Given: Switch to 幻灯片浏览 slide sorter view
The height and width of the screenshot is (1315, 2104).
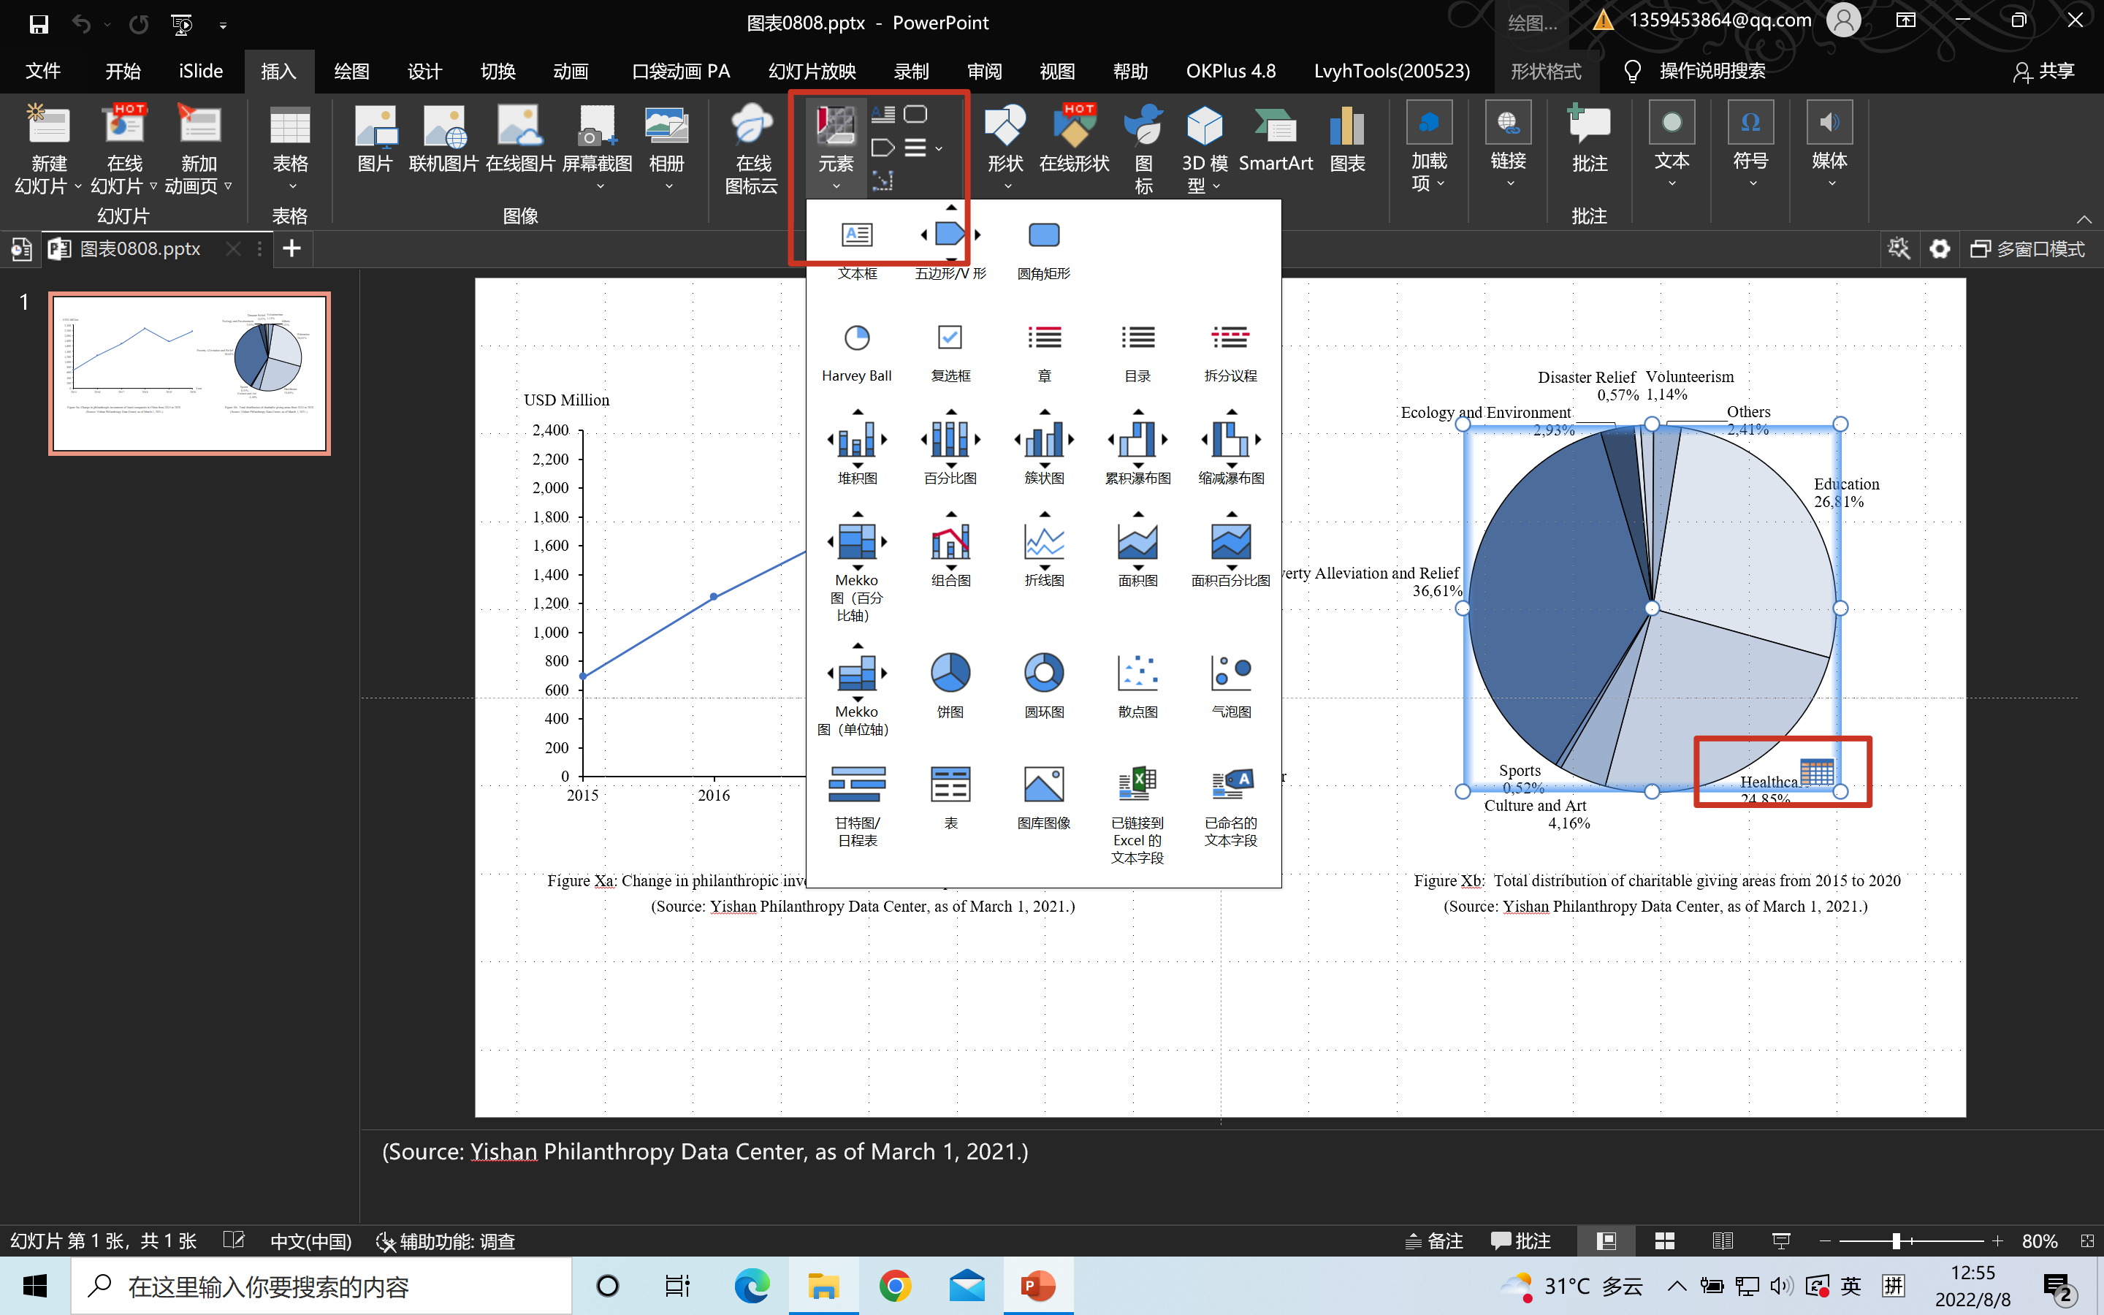Looking at the screenshot, I should tap(1664, 1241).
